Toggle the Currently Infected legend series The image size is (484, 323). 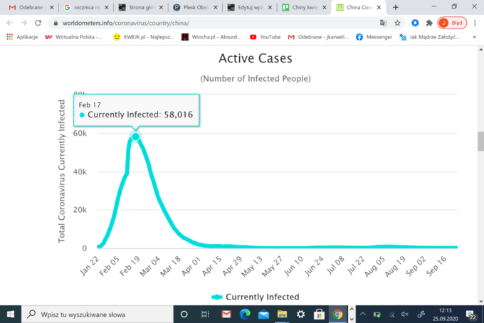tap(255, 297)
